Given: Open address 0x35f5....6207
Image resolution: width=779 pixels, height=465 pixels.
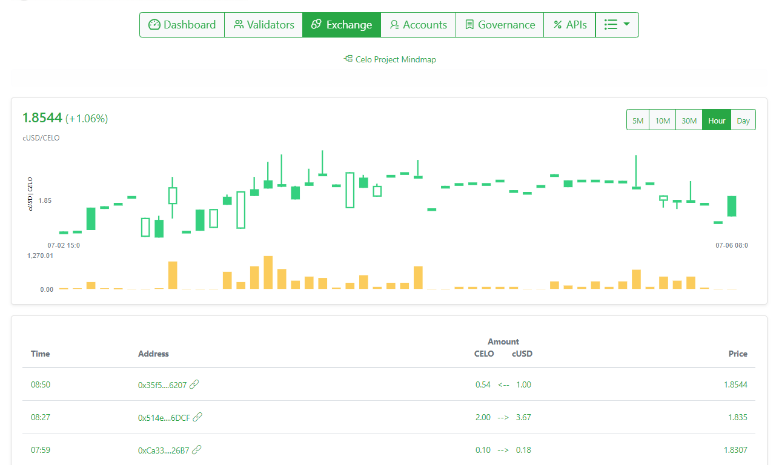Looking at the screenshot, I should 162,384.
